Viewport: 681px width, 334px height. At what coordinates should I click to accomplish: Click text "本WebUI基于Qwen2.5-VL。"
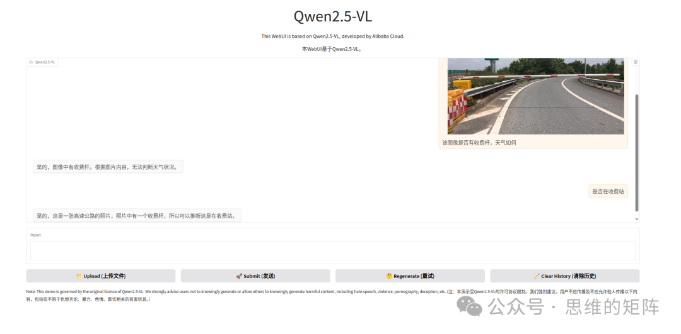pos(333,49)
